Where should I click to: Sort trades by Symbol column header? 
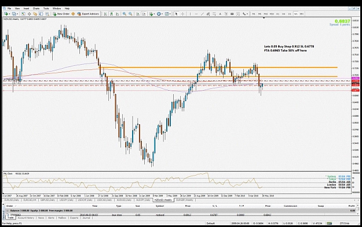pos(159,206)
